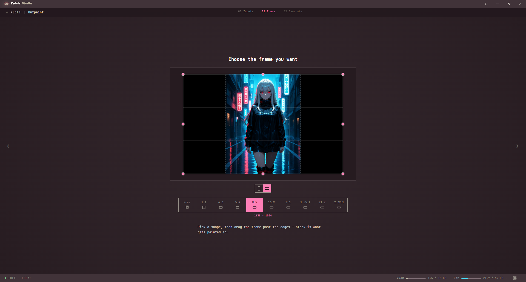Image resolution: width=526 pixels, height=282 pixels.
Task: Click the bottom-left frame corner handle
Action: click(183, 174)
